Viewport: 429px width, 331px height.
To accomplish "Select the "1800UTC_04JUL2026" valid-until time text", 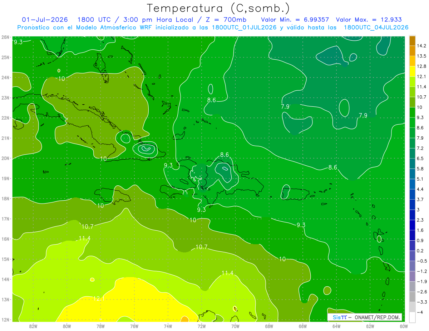I will click(376, 27).
